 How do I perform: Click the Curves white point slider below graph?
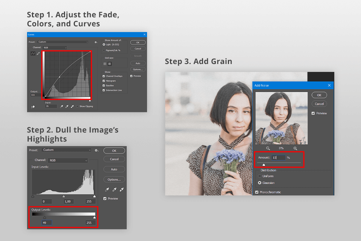(x=90, y=101)
